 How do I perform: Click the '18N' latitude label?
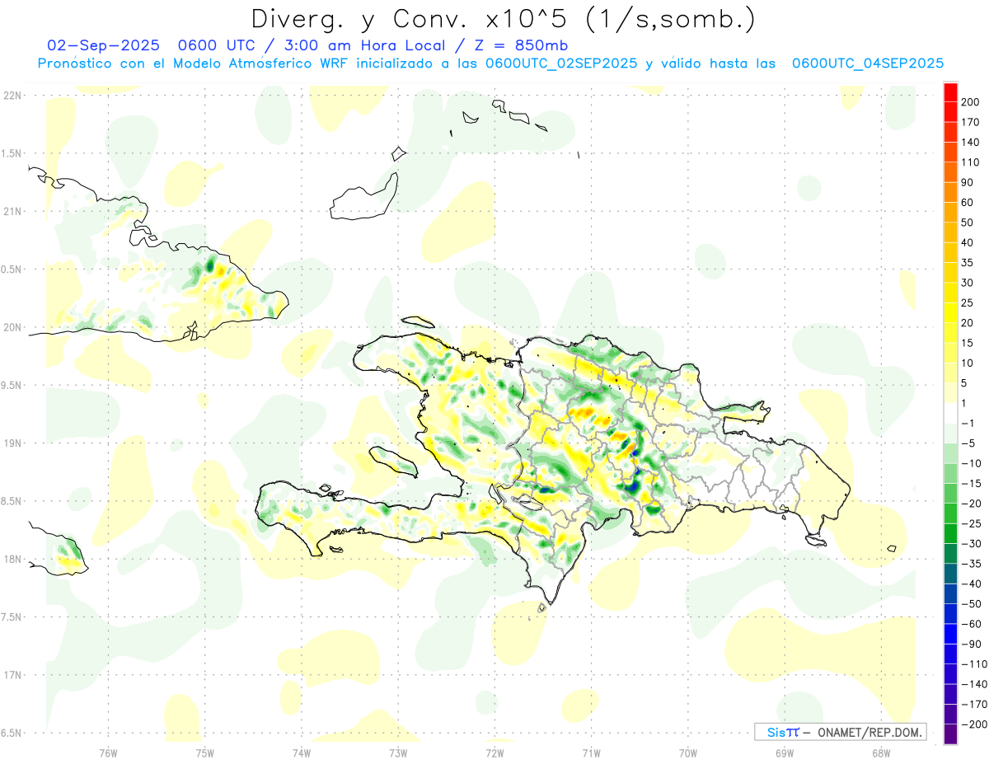tap(12, 560)
